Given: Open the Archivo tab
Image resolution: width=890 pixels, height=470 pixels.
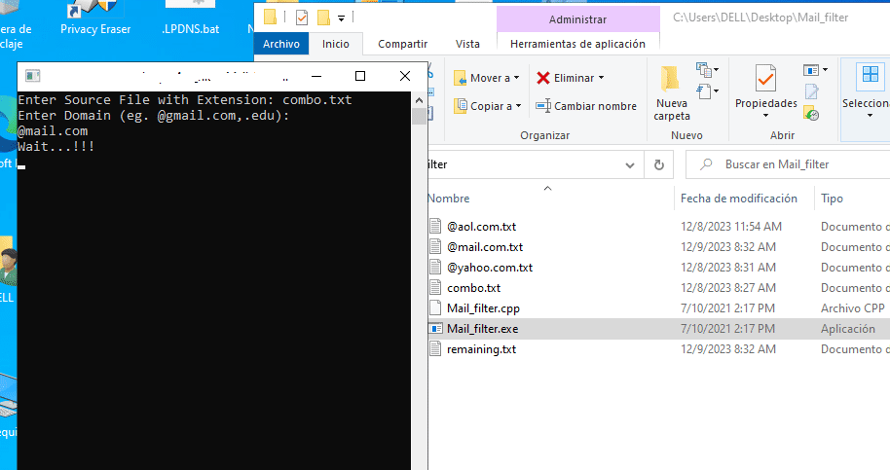Looking at the screenshot, I should 281,44.
